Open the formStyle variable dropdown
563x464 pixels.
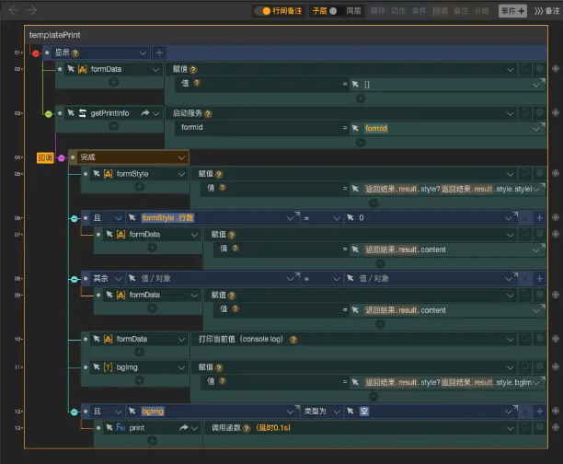pyautogui.click(x=181, y=174)
